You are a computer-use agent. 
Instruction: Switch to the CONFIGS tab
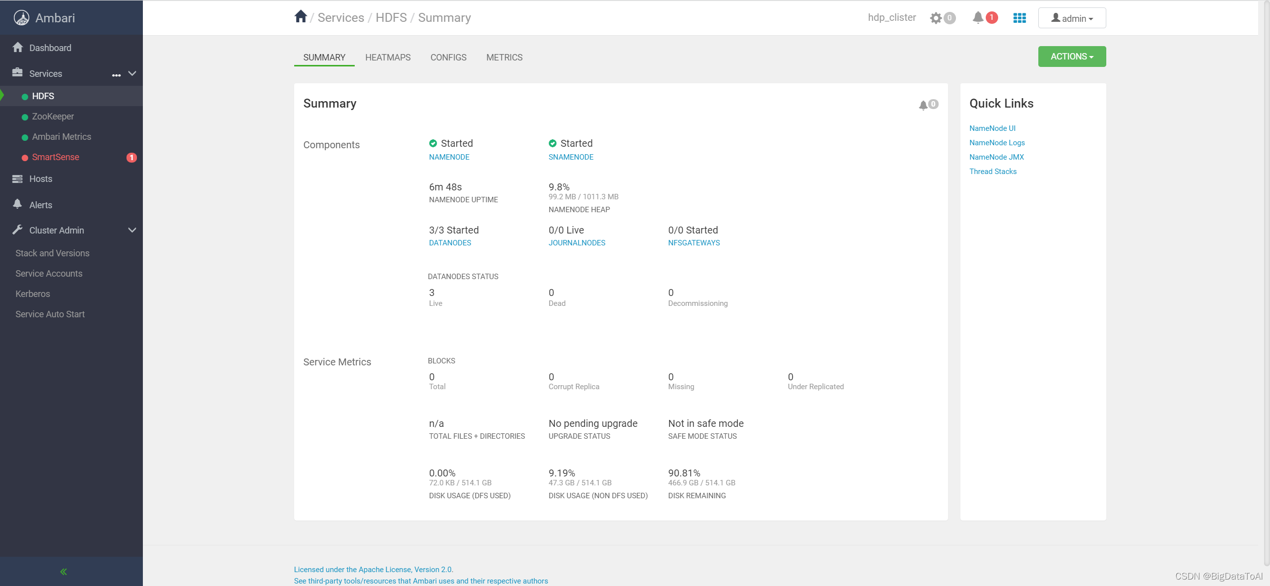[x=448, y=58]
